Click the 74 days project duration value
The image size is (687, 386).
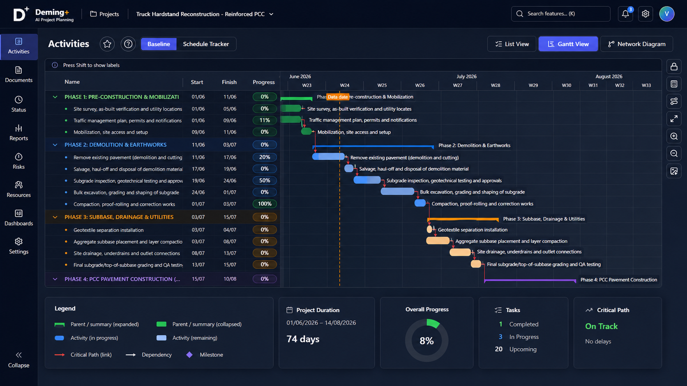[x=303, y=339]
